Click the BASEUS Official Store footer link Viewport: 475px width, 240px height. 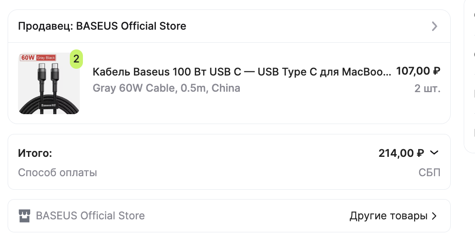[x=90, y=216]
